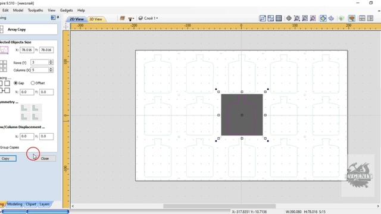Click the second snap icon, left of the grid icon
381x214 pixels.
[x=271, y=18]
